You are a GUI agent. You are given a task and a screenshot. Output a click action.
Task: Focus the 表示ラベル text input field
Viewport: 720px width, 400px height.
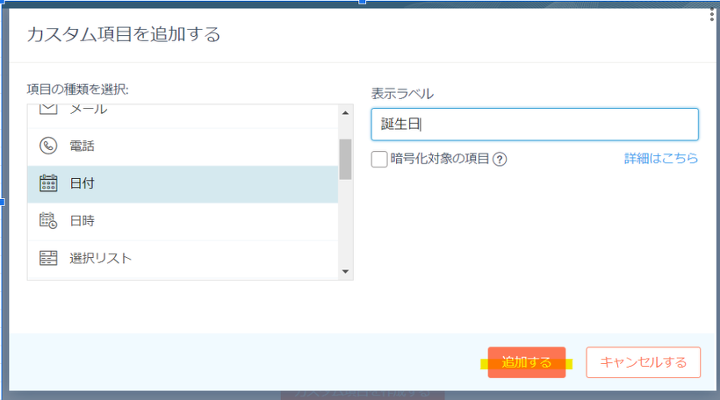(534, 125)
